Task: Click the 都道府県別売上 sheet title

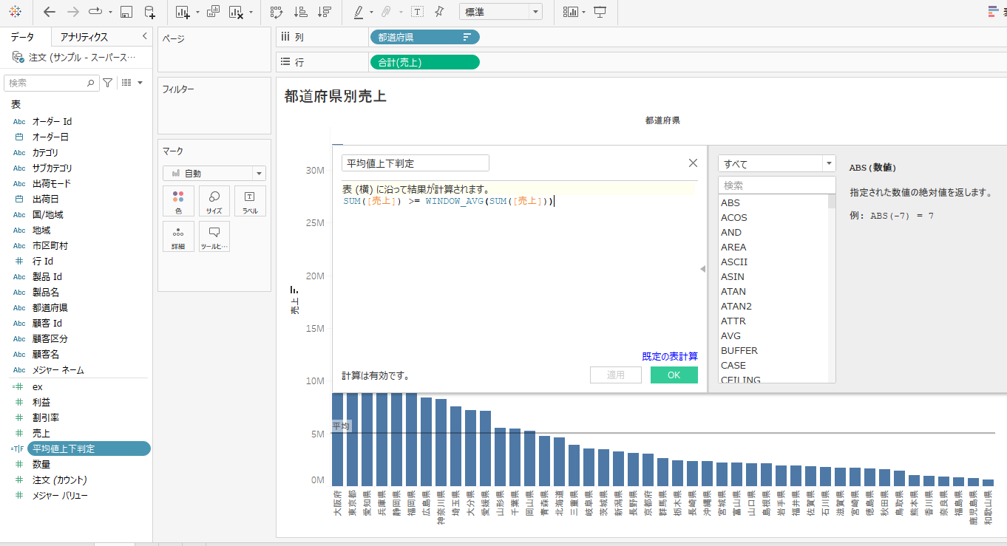Action: [335, 96]
